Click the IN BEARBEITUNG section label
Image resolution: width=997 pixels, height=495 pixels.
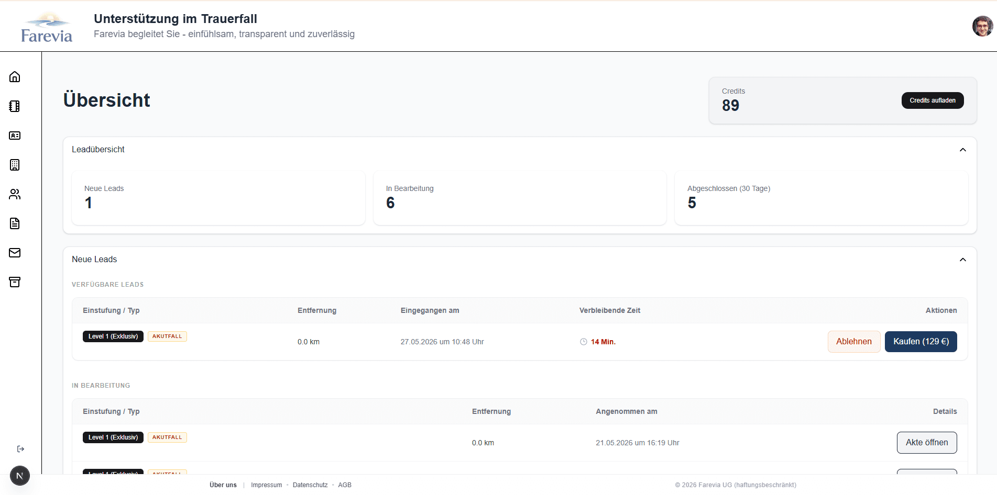[x=101, y=386]
